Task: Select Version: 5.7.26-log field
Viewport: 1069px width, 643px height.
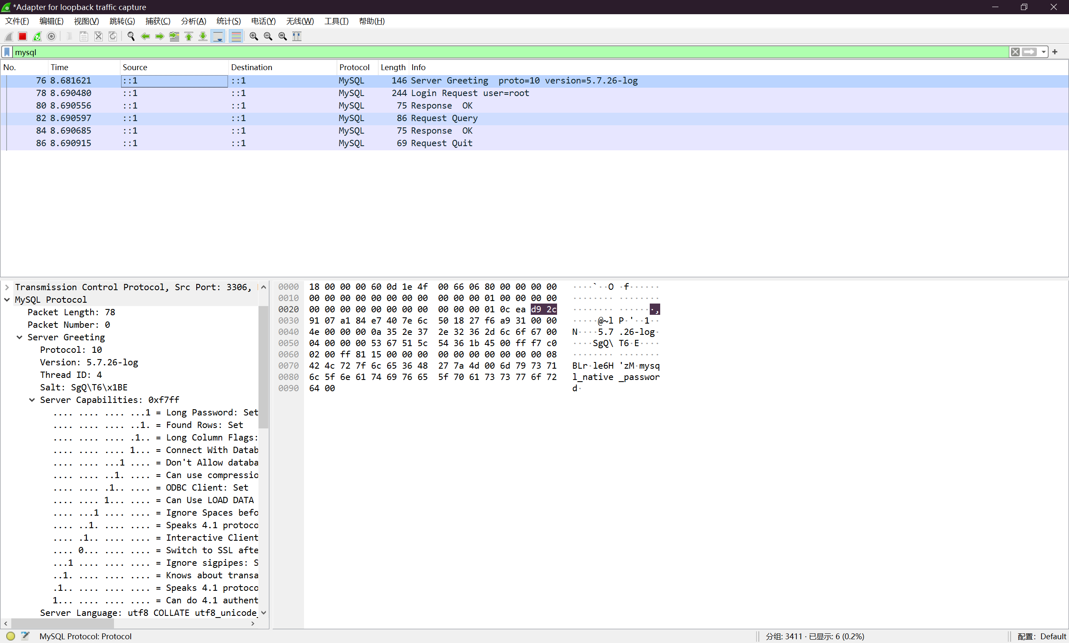Action: (89, 363)
